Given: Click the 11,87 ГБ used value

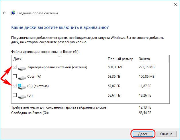Looking at the screenshot, I should point(145,86).
